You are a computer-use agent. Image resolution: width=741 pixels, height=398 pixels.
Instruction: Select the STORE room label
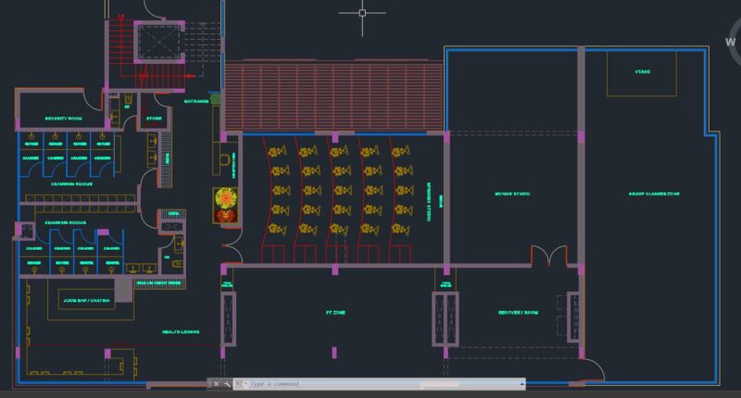pyautogui.click(x=154, y=118)
